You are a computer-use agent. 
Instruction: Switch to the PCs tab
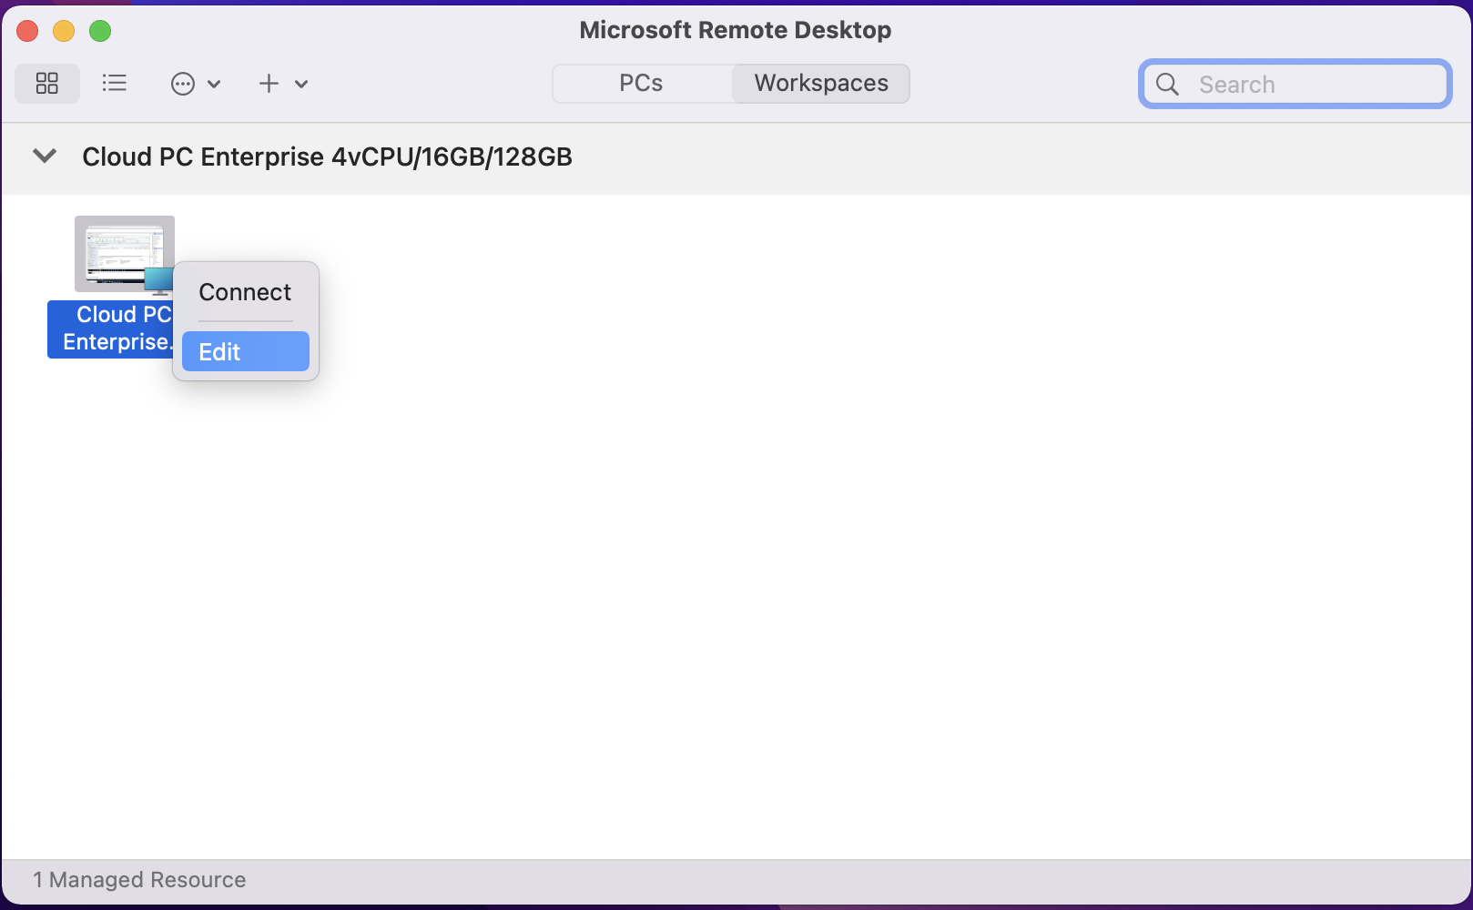(x=641, y=84)
